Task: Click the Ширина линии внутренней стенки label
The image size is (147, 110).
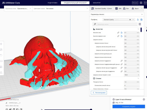Action: pyautogui.click(x=107, y=50)
